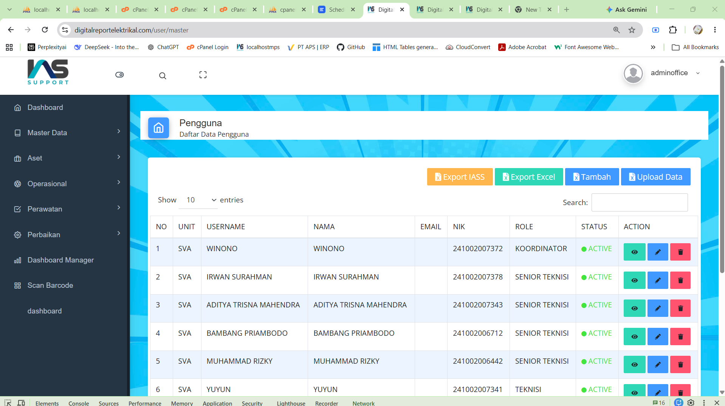725x406 pixels.
Task: Switch to the Sched browser tab
Action: 336,9
